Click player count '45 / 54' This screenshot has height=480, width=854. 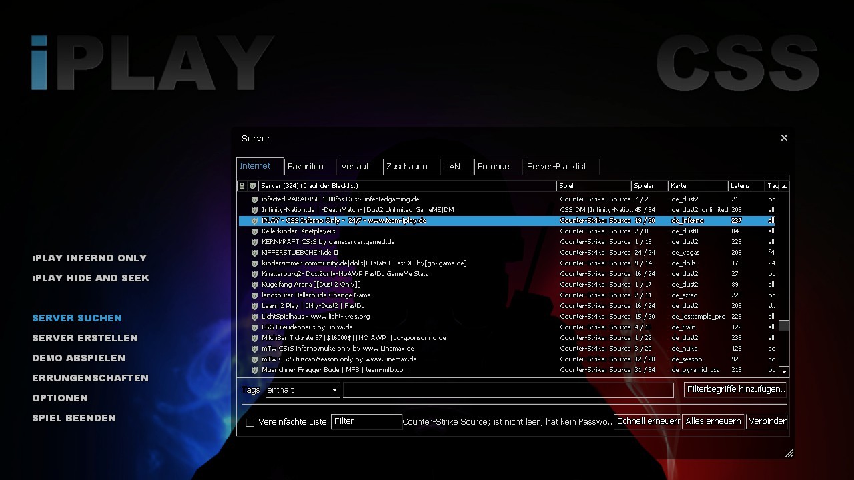[645, 210]
